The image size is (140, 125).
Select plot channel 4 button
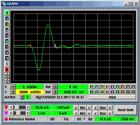coord(7,30)
